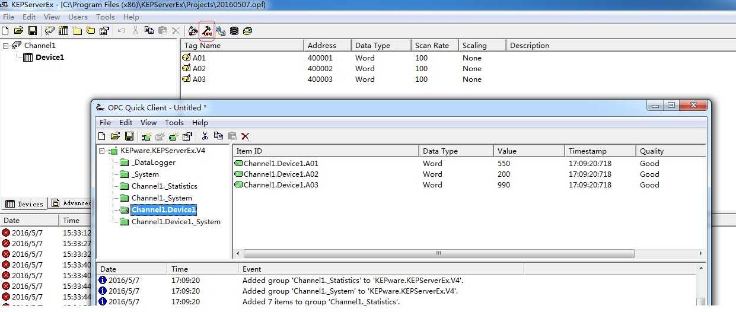Select the _System group in Quick Client

click(x=145, y=174)
